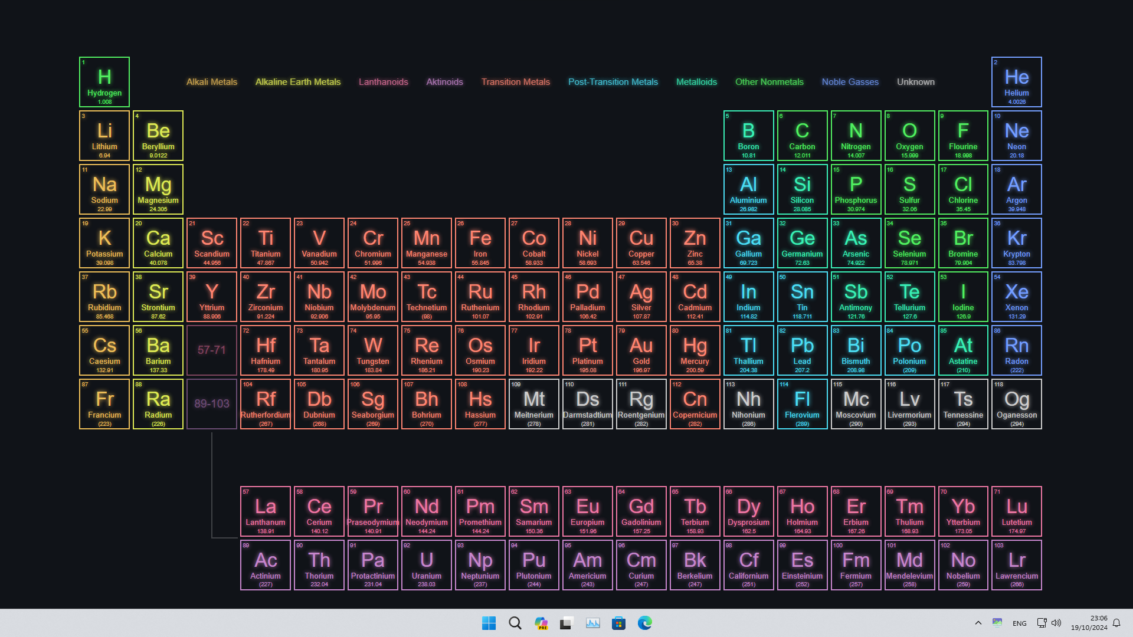Open the 89-103 actinoid placeholder cell
This screenshot has height=637, width=1133.
pyautogui.click(x=212, y=404)
